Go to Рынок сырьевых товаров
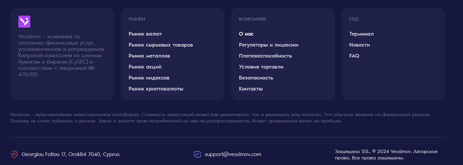Screen dimensions: 463x165 tap(161, 45)
